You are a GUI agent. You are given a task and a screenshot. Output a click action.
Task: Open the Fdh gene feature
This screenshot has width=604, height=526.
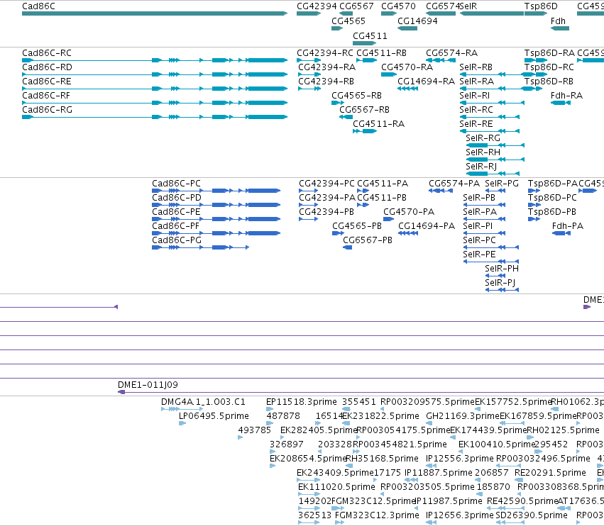[x=560, y=28]
